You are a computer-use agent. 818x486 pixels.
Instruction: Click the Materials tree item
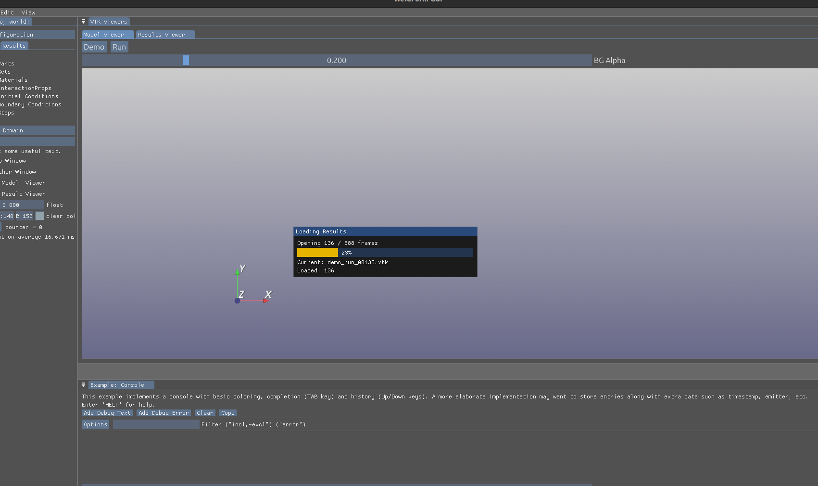tap(14, 80)
